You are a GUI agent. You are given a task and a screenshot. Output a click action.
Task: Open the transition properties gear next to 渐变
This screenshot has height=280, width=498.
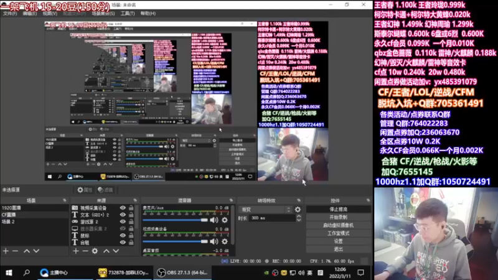298,210
